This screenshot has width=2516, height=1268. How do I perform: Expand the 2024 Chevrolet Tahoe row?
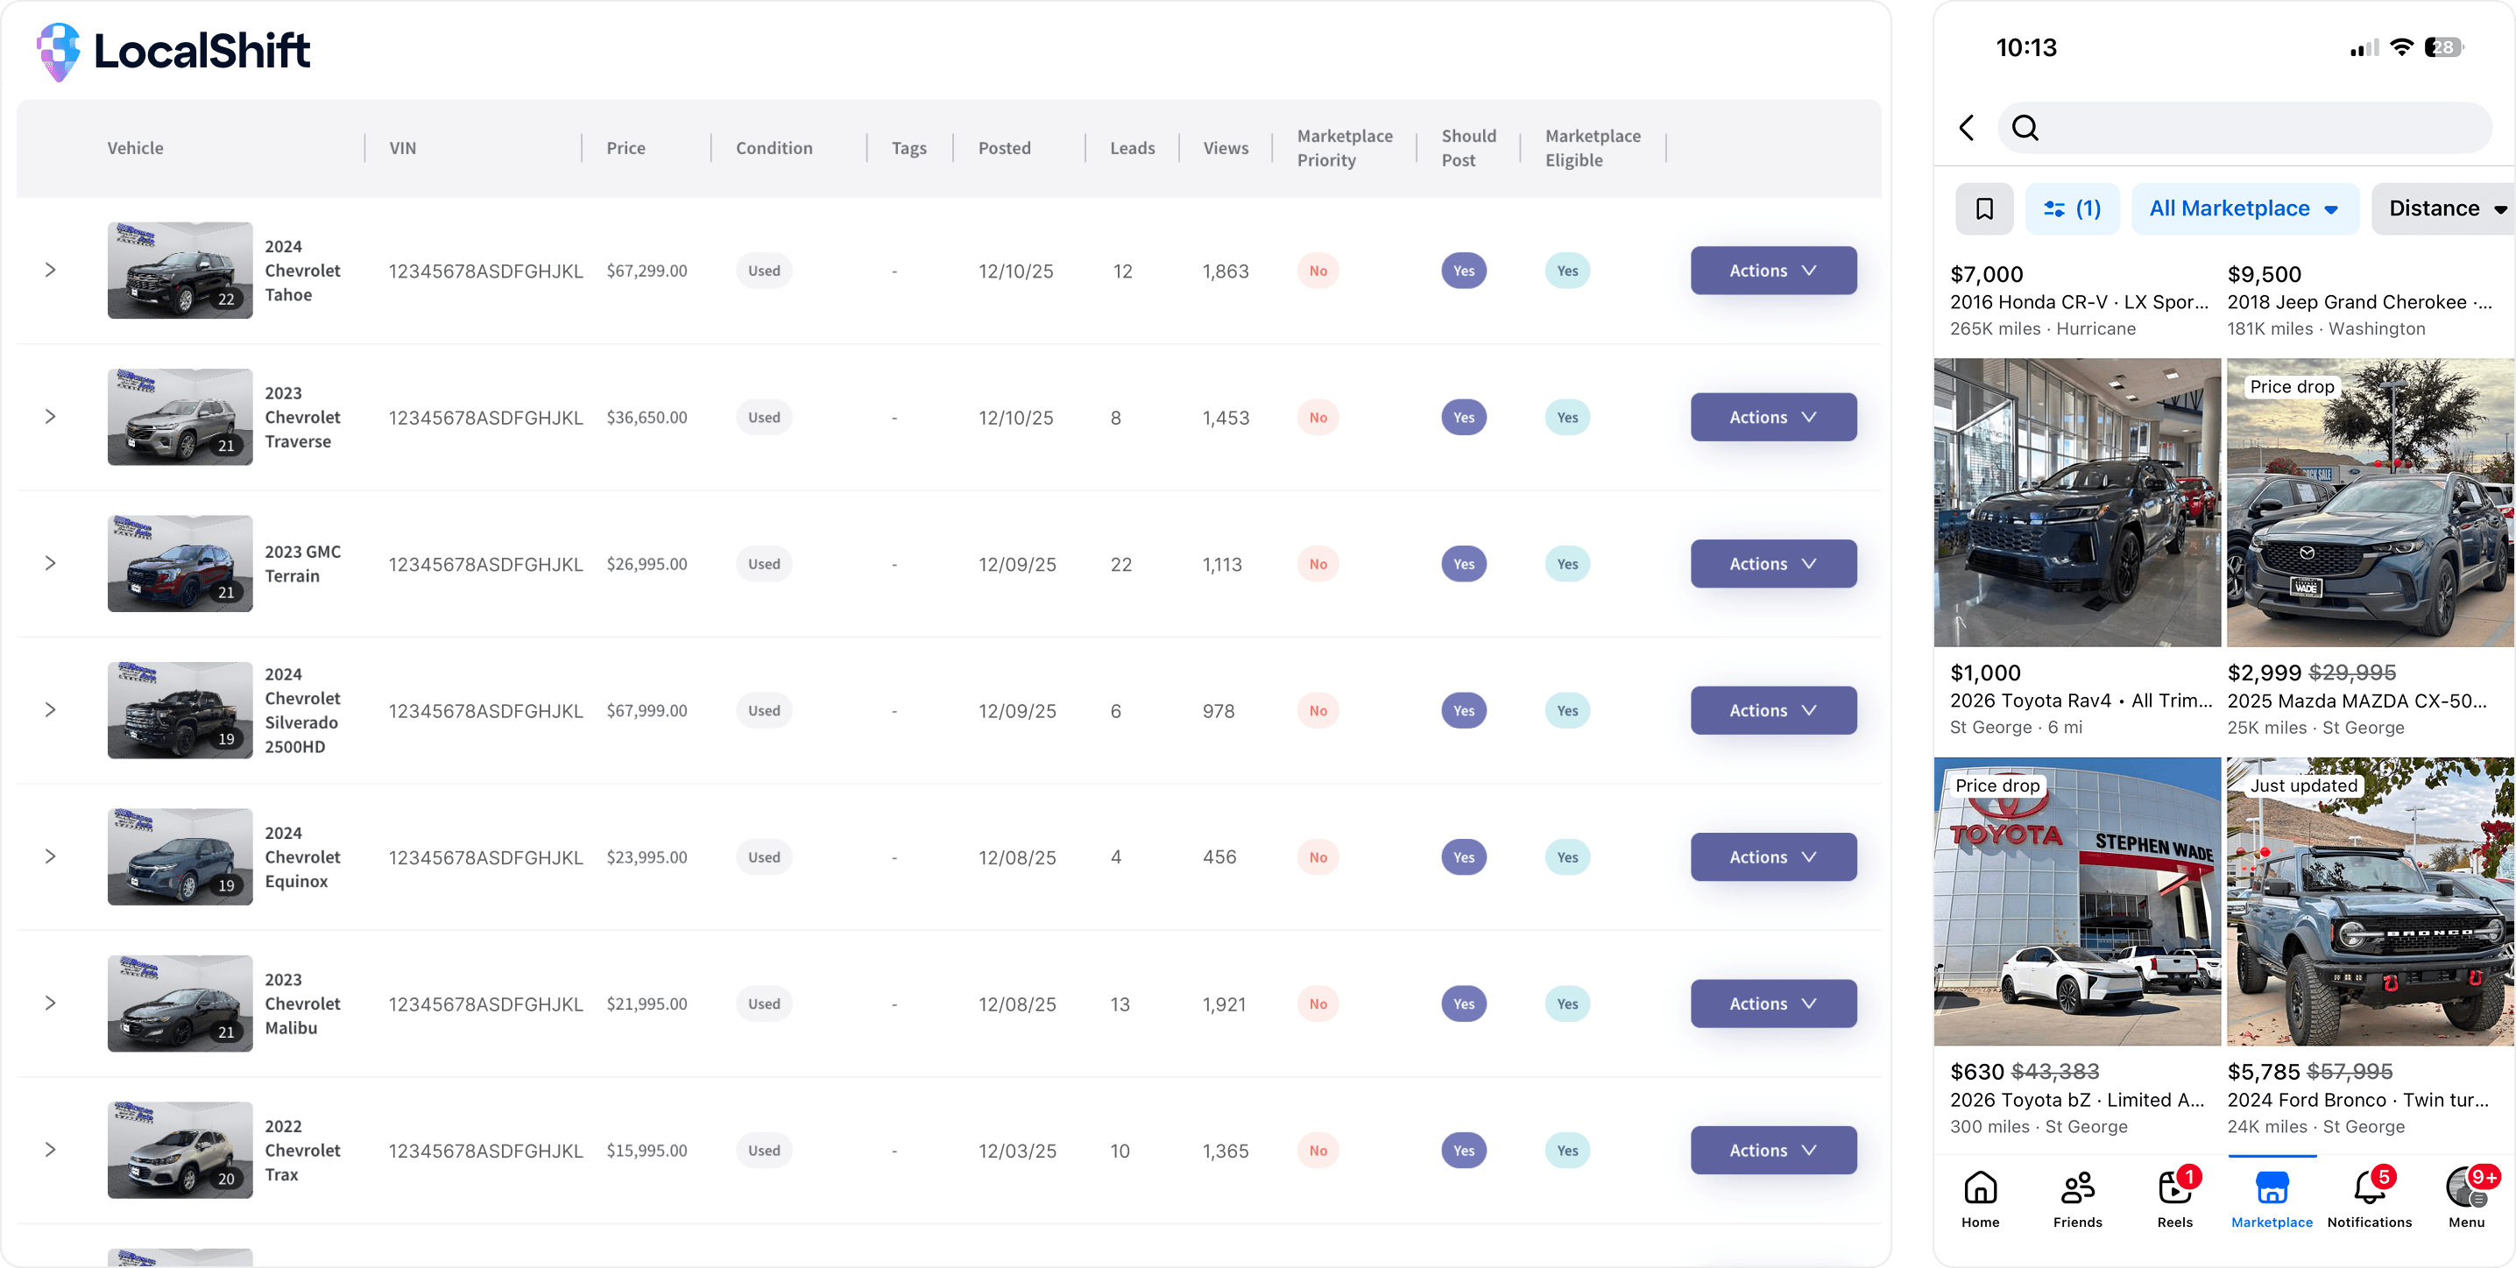pyautogui.click(x=51, y=271)
